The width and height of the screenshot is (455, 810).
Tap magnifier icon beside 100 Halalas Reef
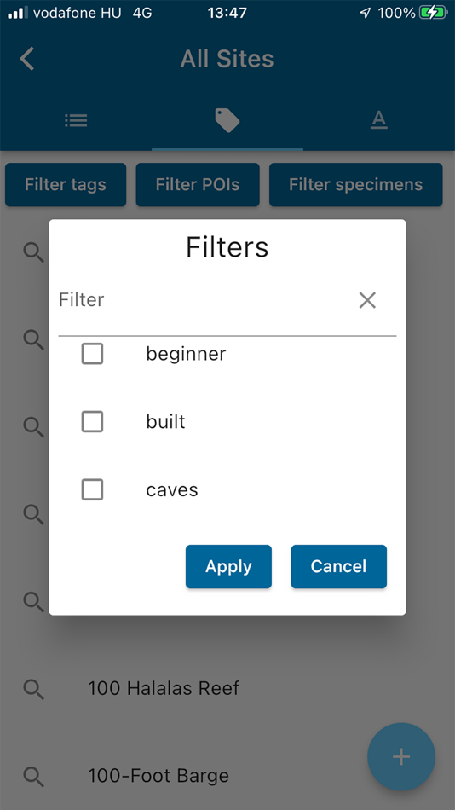[x=34, y=689]
